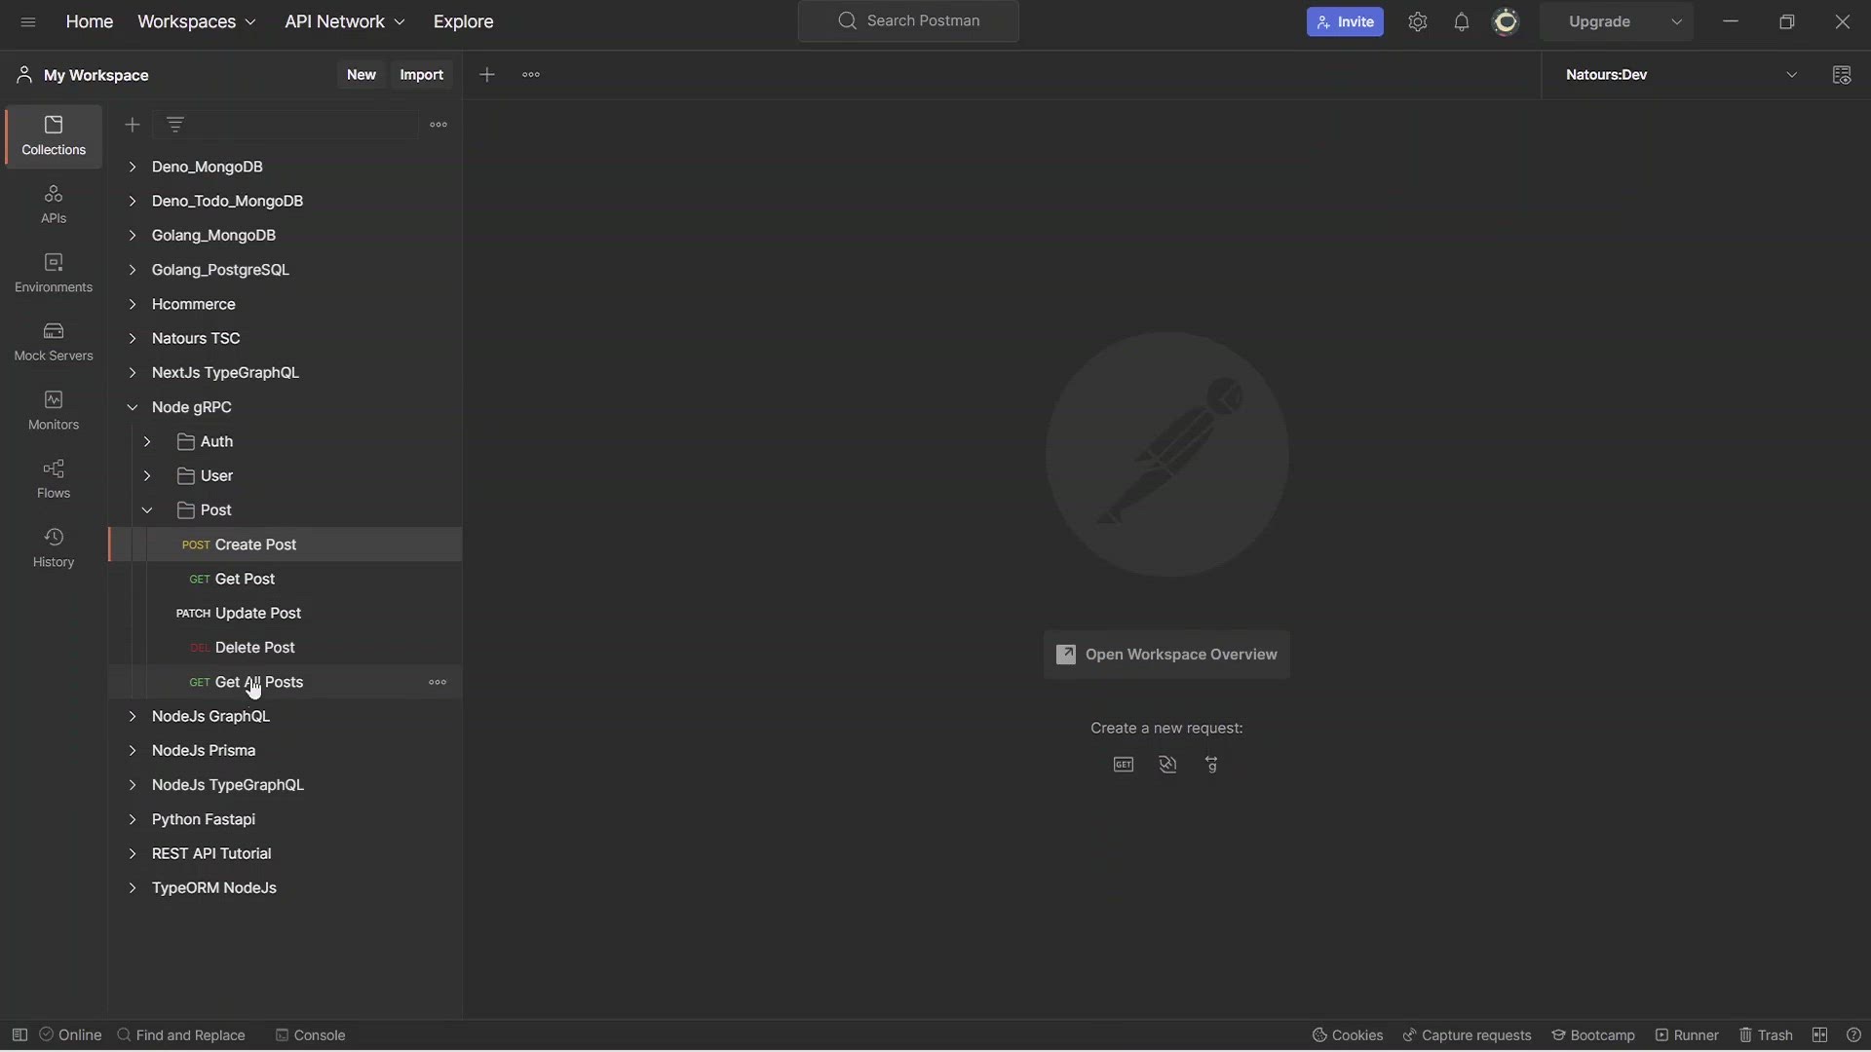Screen dimensions: 1871x1052
Task: Go to Home
Action: tap(90, 21)
